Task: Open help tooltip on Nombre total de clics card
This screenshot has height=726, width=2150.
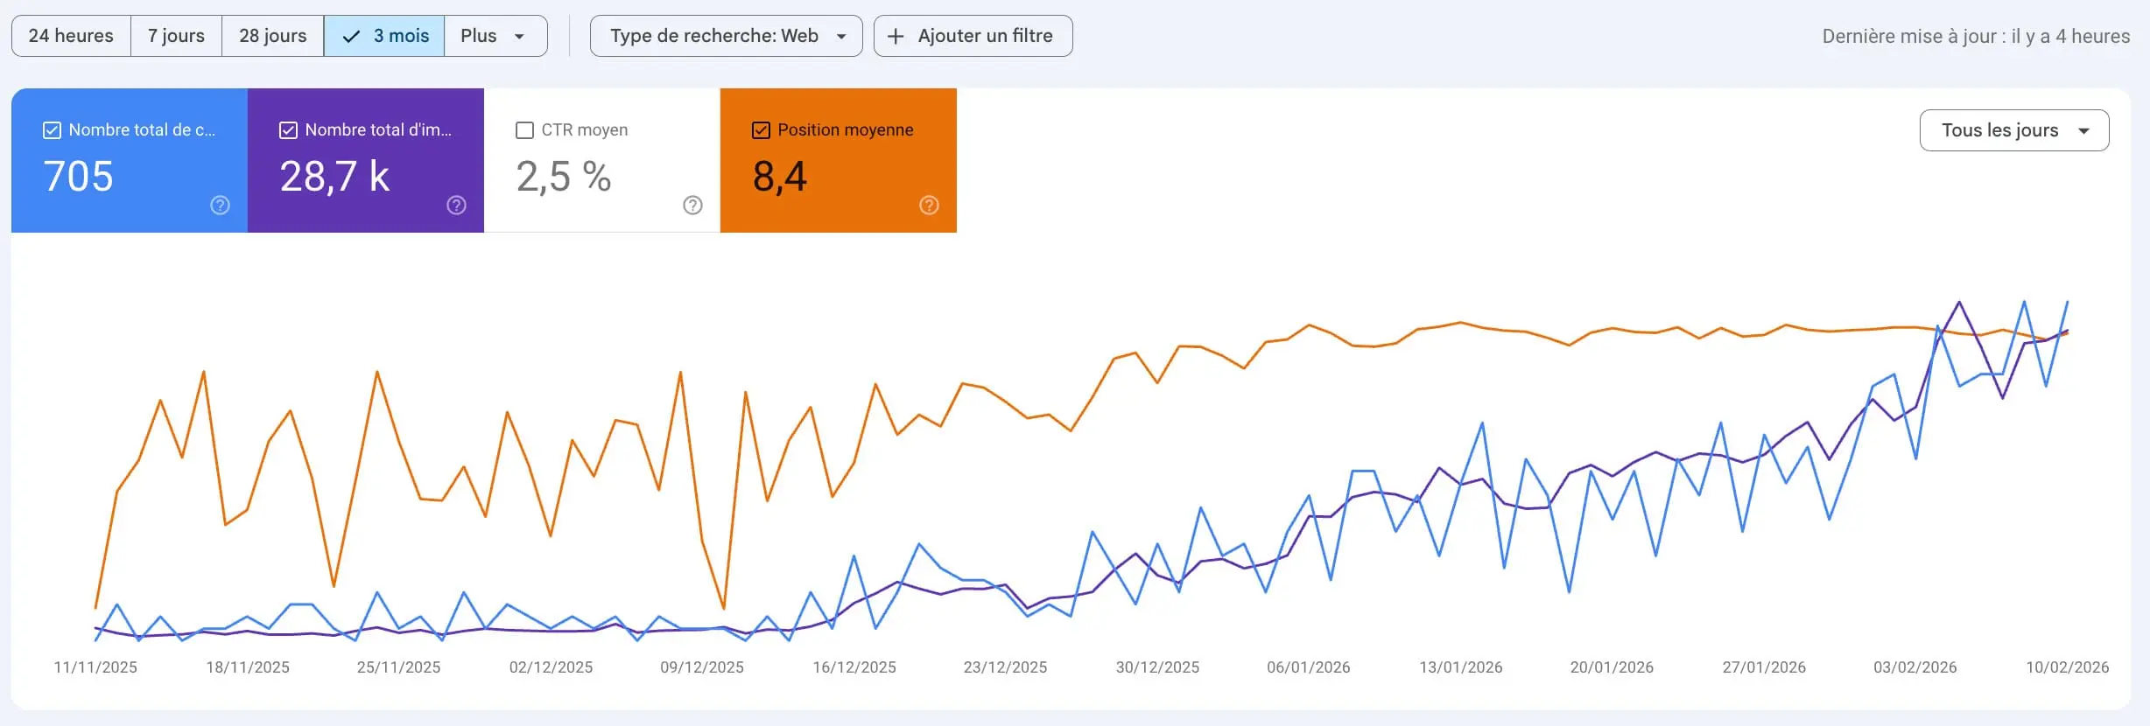Action: (x=220, y=206)
